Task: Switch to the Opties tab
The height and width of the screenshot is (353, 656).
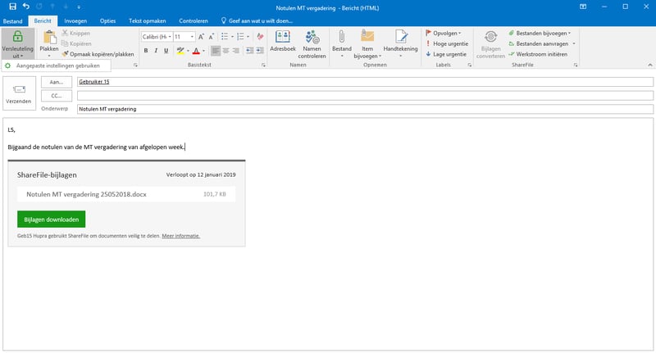Action: point(107,21)
